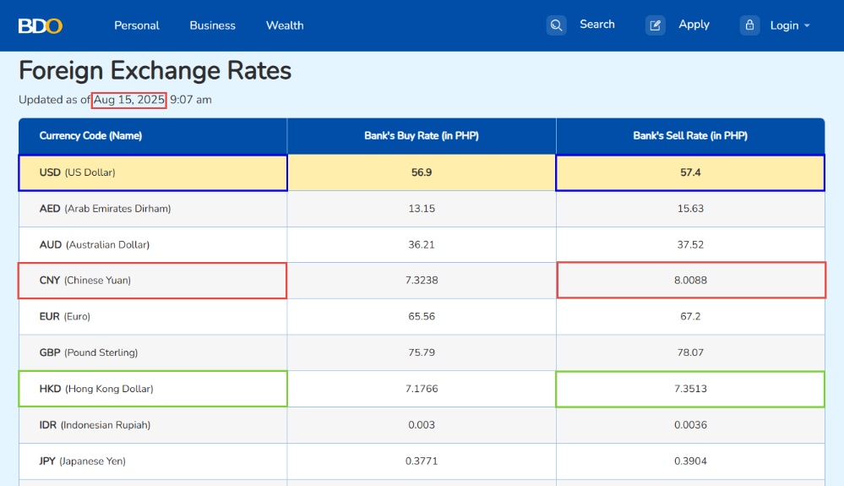Viewport: 844px width, 486px height.
Task: Open the Business menu
Action: [213, 25]
